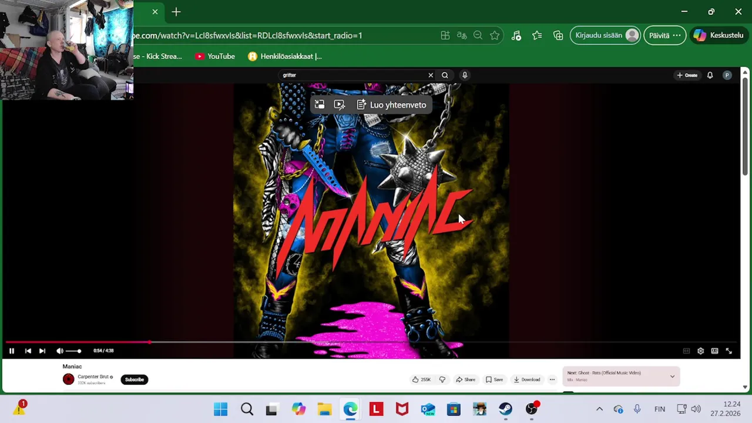Open Steam from taskbar

505,409
